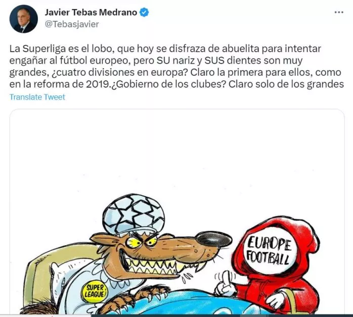Click the star-patterned ball cap on wolf

coord(134,214)
